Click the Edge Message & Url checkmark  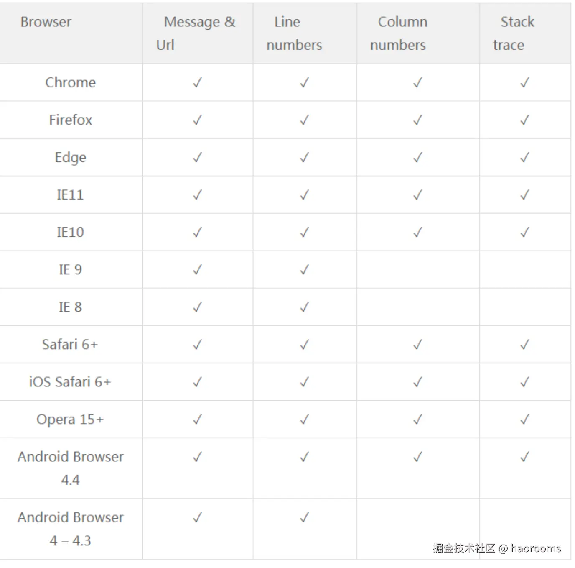[x=197, y=157]
